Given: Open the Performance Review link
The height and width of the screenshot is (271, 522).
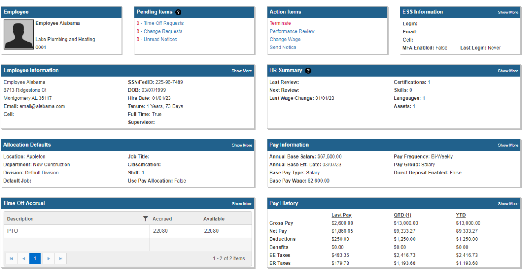Looking at the screenshot, I should click(x=292, y=31).
